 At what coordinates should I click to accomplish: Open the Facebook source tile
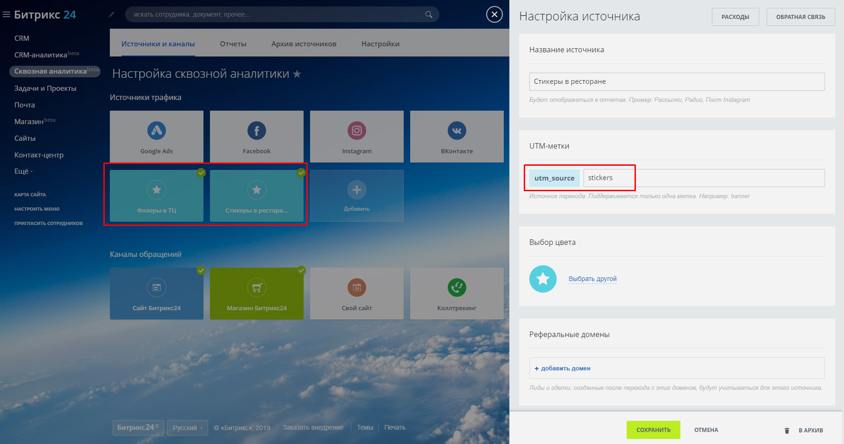tap(257, 137)
